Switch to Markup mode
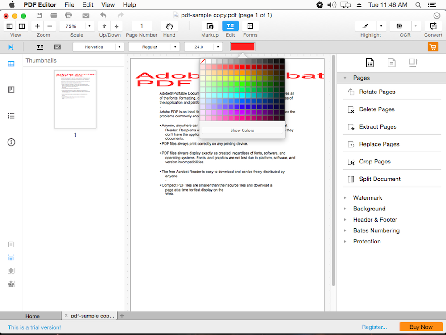The height and width of the screenshot is (335, 446). (210, 26)
